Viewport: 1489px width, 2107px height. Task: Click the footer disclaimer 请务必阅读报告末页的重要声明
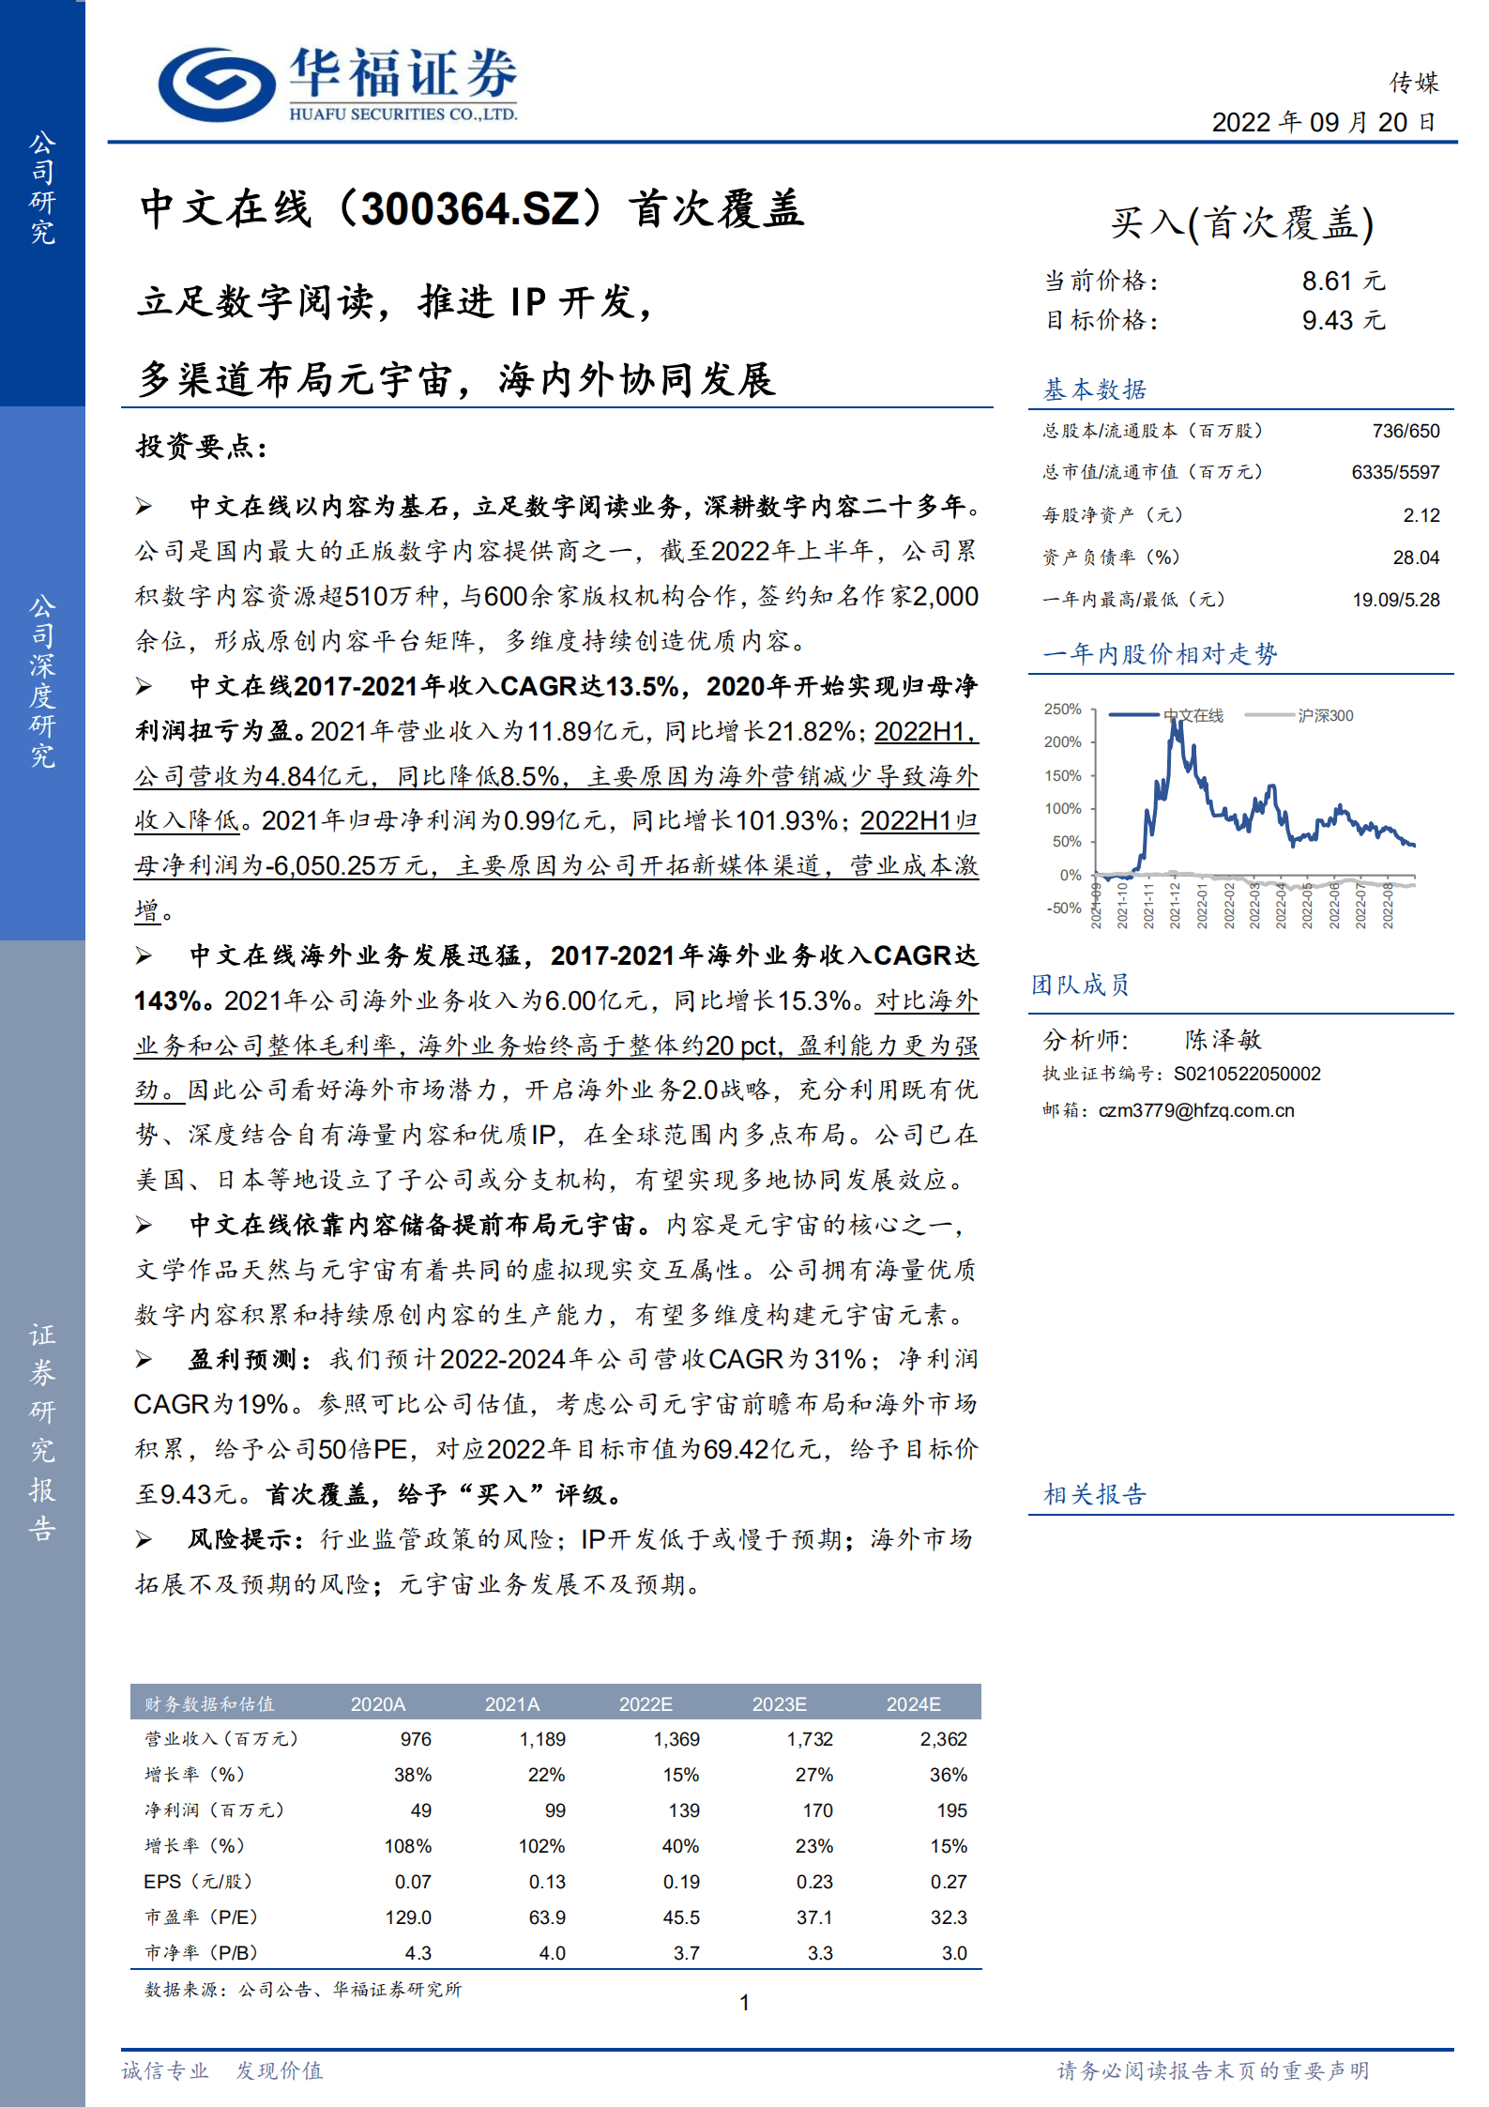pos(1213,2071)
